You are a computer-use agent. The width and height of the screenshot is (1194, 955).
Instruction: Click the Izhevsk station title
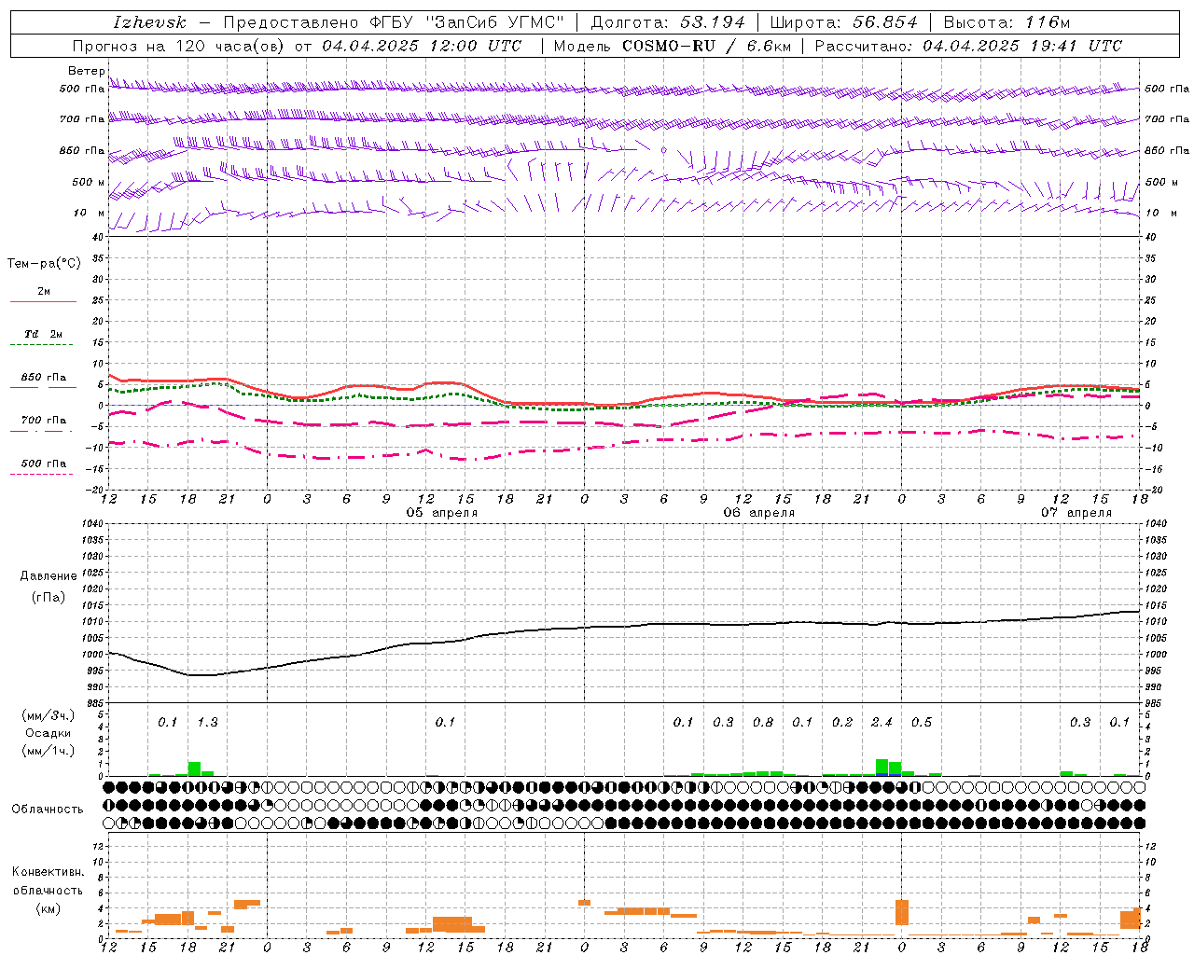[149, 22]
